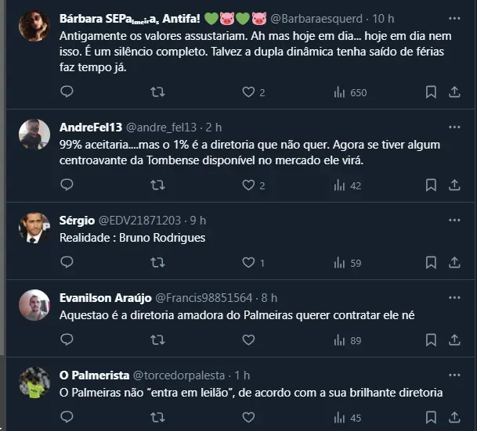This screenshot has width=477, height=431.
Task: Click Bárbara's profile picture
Action: pyautogui.click(x=34, y=27)
